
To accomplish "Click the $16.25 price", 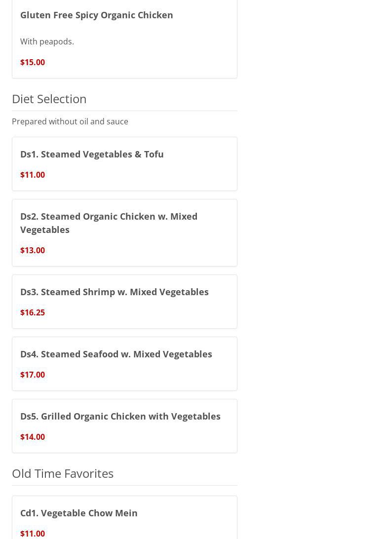I will tap(33, 312).
